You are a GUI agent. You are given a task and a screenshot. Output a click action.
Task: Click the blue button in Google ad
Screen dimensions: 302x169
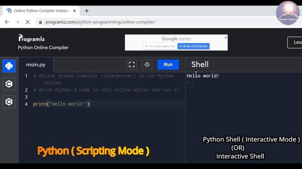point(193,46)
